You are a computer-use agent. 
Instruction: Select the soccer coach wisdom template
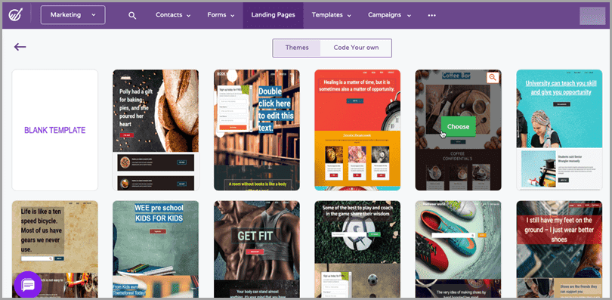(357, 249)
